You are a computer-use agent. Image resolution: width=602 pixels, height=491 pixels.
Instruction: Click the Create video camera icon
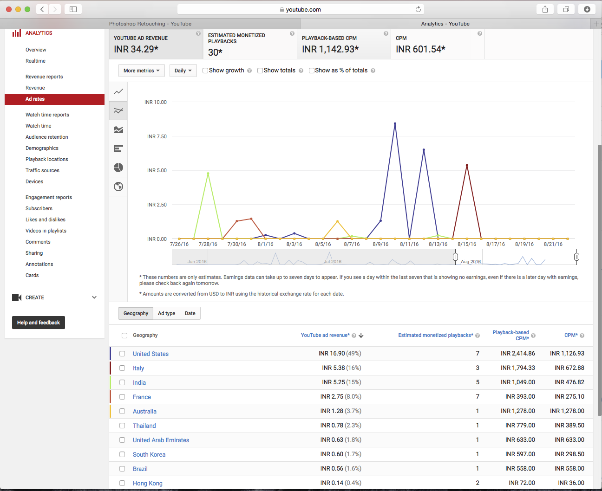(17, 297)
